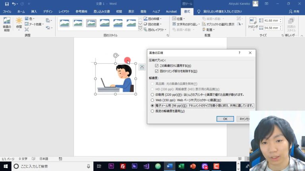Image resolution: width=305 pixels, height=171 pixels.
Task: Toggle the 図のトリミング部分を削除する (delete cropped areas) checkbox
Action: click(x=156, y=71)
